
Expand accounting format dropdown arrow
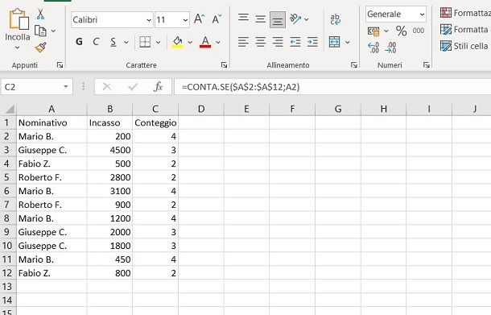click(x=386, y=31)
